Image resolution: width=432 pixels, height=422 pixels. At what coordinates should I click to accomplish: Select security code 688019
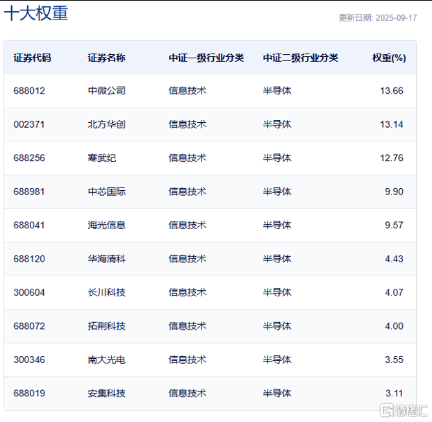click(x=29, y=394)
